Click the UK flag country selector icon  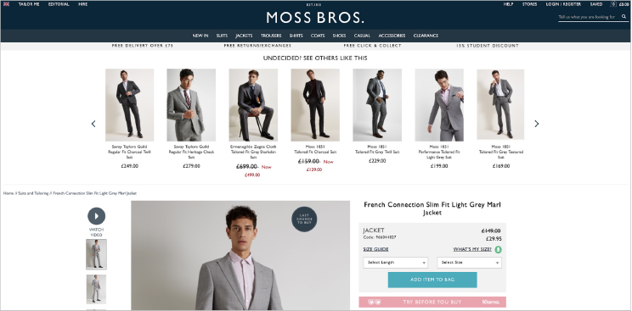(x=6, y=4)
